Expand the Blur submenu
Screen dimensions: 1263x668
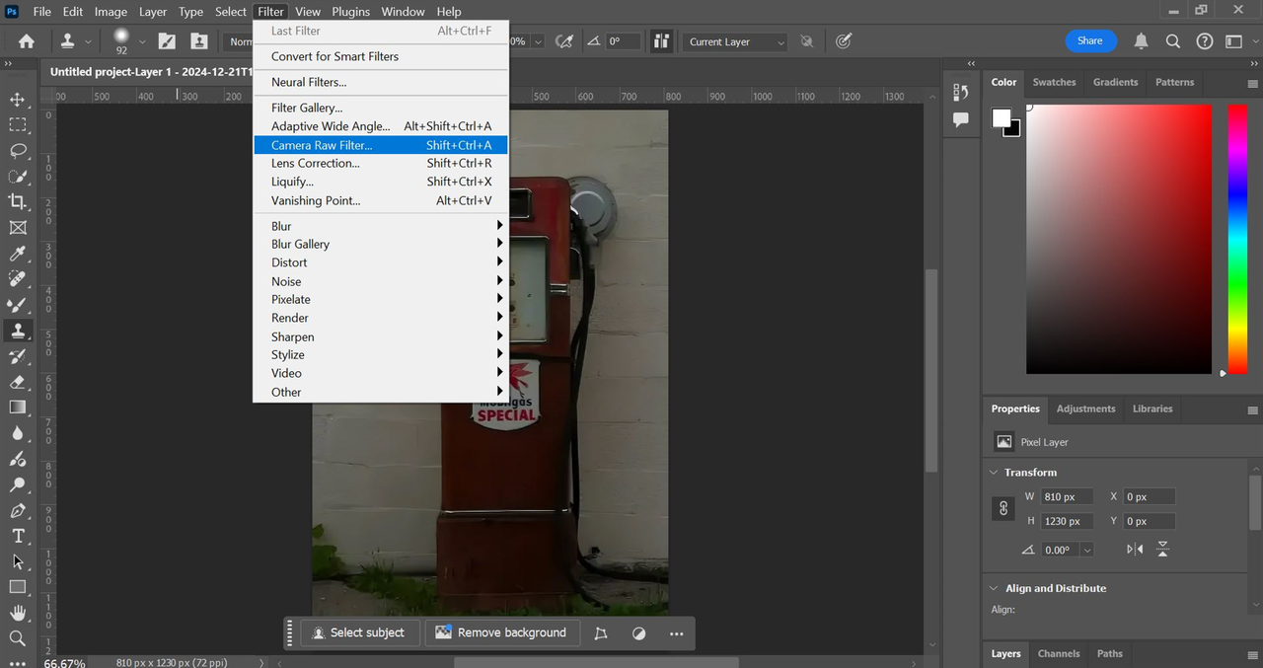click(381, 226)
